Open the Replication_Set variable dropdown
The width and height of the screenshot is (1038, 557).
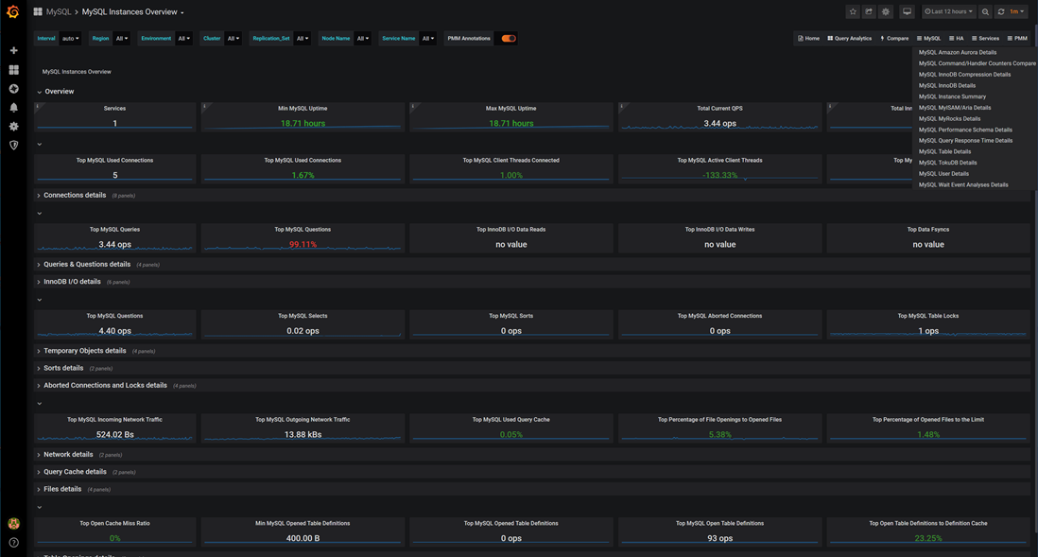[302, 39]
